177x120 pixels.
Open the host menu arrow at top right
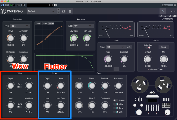point(175,5)
